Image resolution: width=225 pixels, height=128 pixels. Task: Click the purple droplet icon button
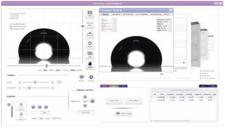click(x=90, y=65)
